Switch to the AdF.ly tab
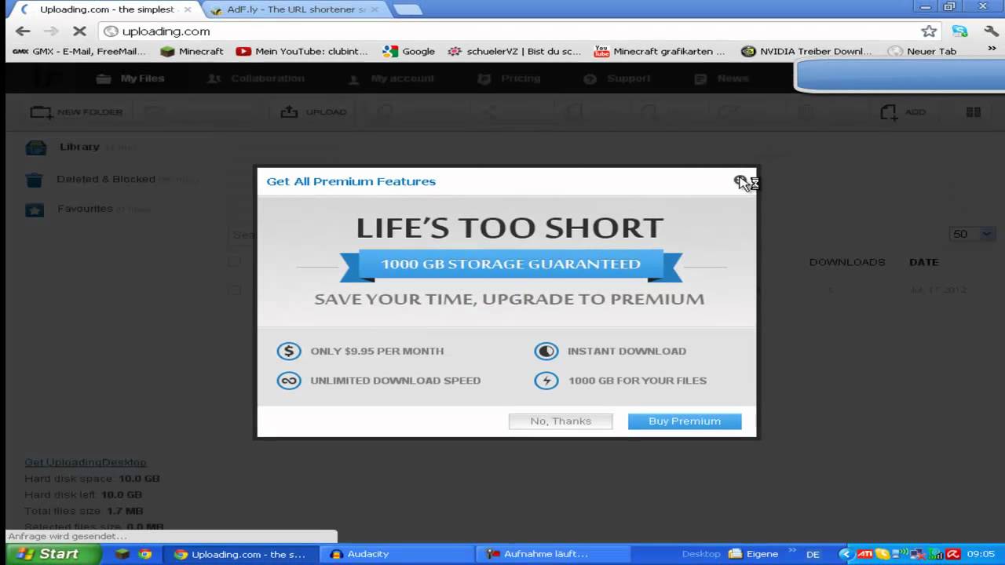Image resolution: width=1005 pixels, height=565 pixels. click(295, 9)
